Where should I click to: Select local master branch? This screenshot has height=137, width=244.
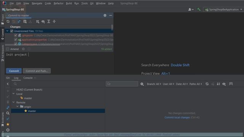coord(28,98)
